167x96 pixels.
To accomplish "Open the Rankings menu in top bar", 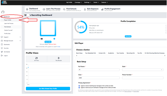I will 88,2.
